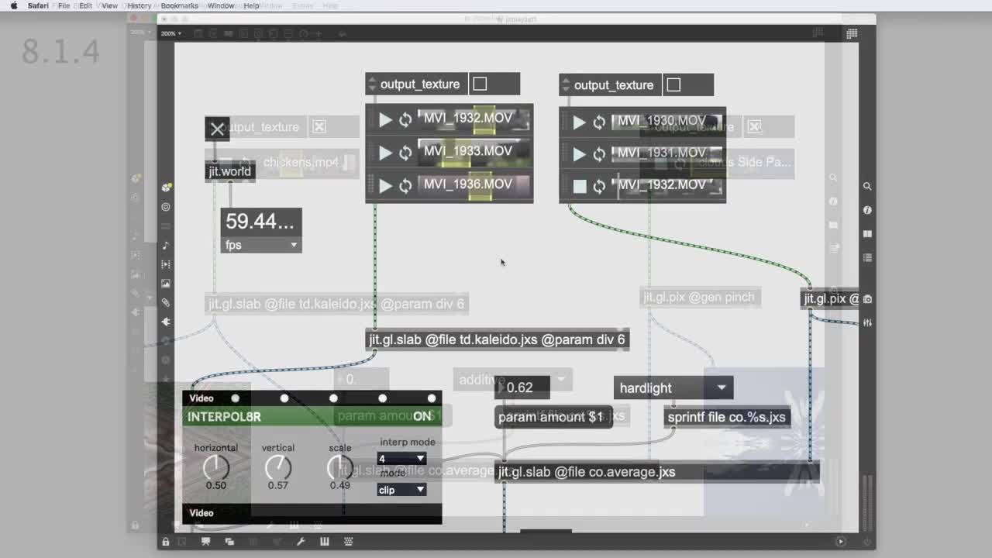Image resolution: width=992 pixels, height=558 pixels.
Task: Open the Apple menu
Action: point(13,5)
